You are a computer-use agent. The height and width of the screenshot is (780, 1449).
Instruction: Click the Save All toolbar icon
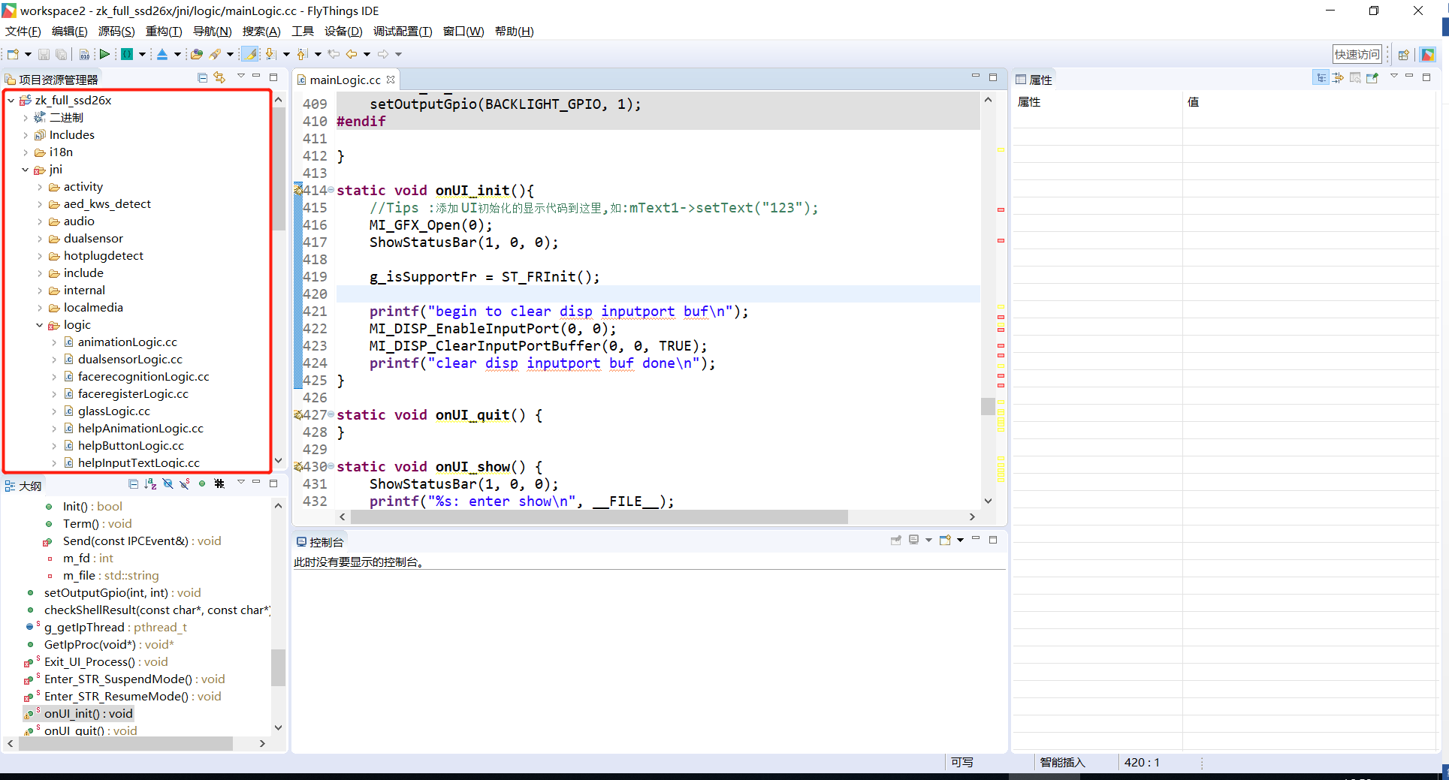point(62,54)
